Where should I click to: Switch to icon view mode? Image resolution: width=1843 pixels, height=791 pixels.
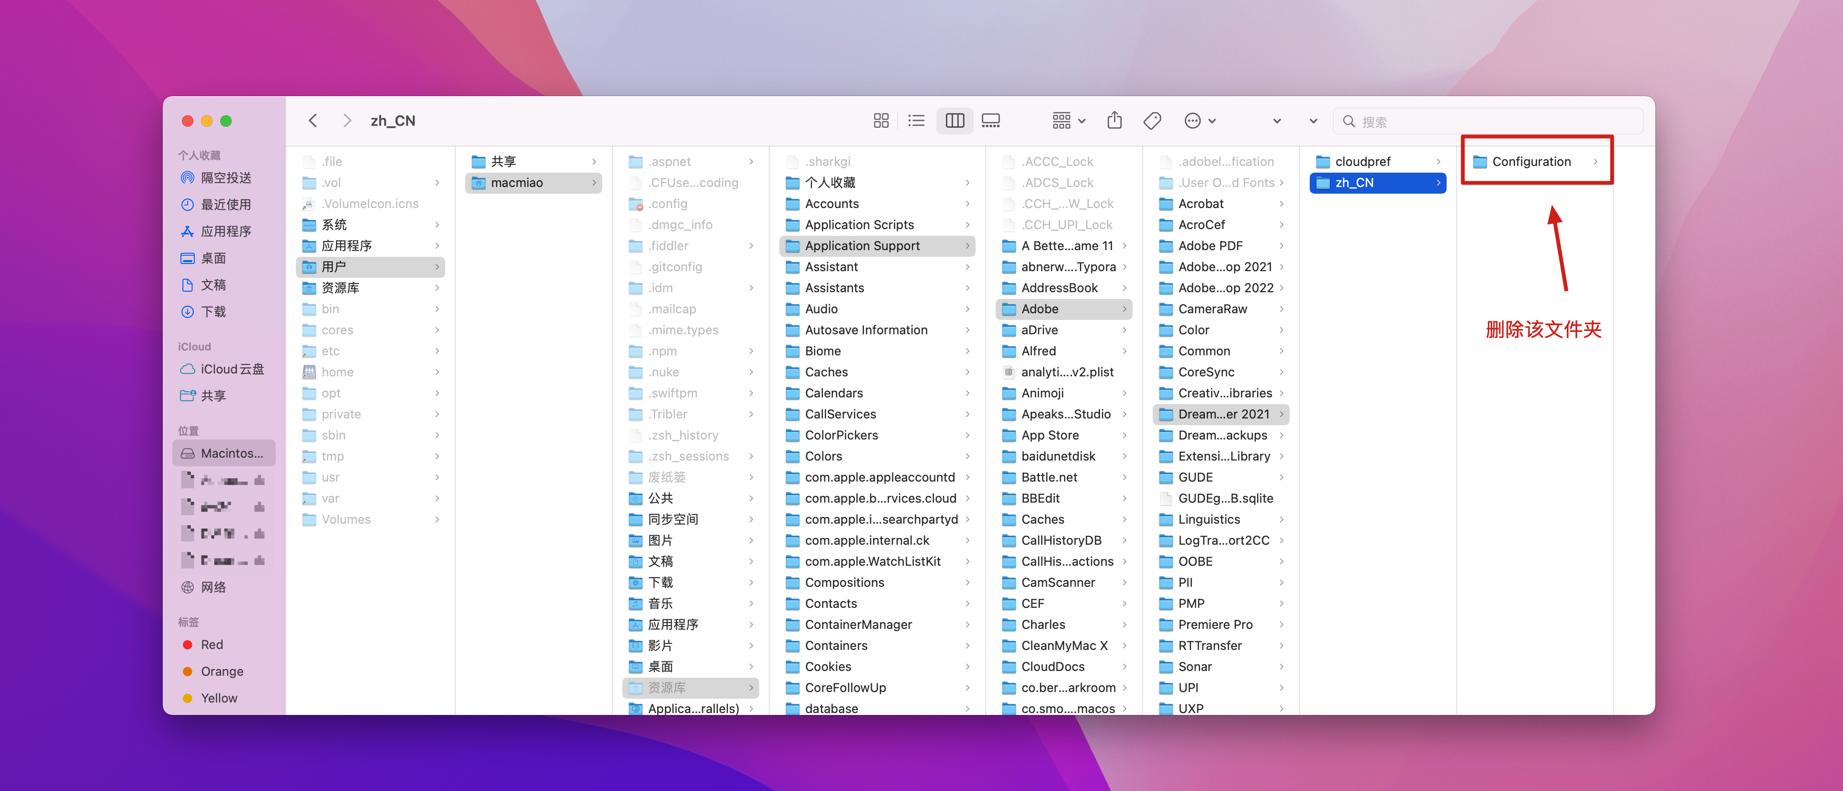[x=881, y=121]
